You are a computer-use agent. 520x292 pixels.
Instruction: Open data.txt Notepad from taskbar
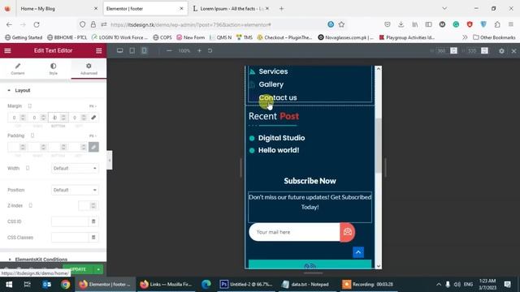305,285
